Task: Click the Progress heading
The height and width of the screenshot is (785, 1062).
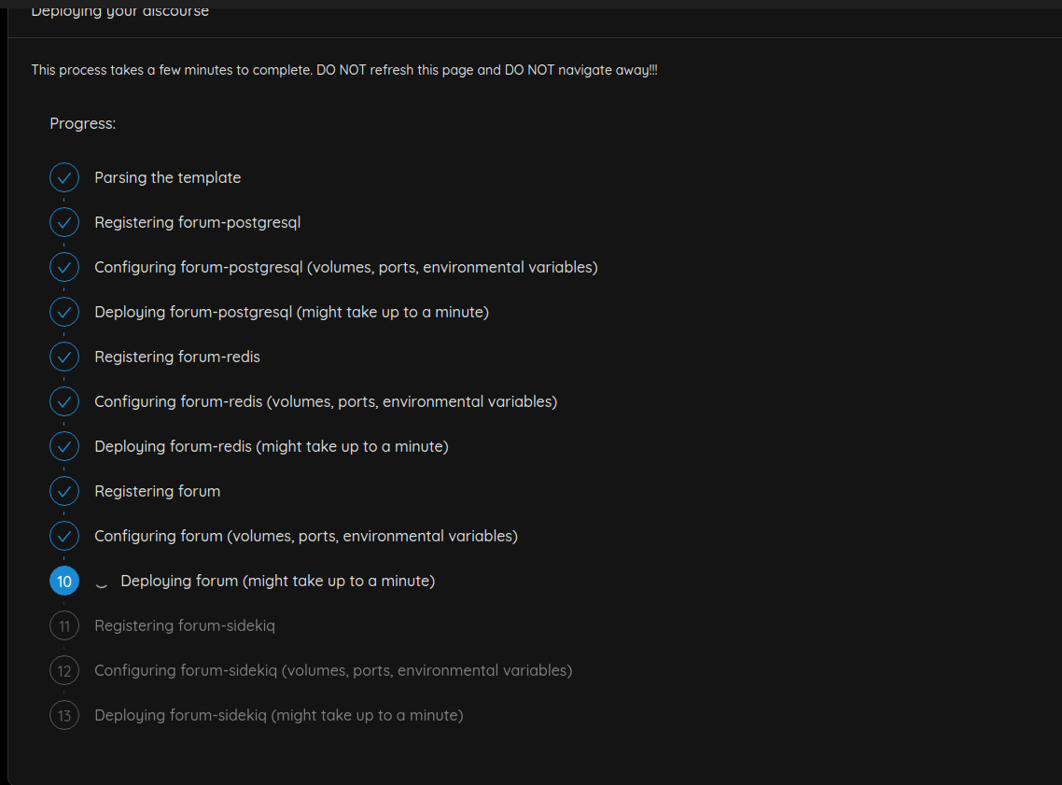Action: [x=83, y=123]
